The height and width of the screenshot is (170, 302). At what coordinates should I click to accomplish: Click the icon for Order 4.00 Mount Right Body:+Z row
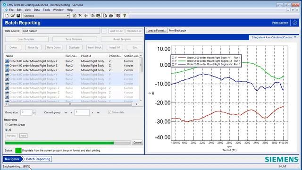click(x=7, y=66)
